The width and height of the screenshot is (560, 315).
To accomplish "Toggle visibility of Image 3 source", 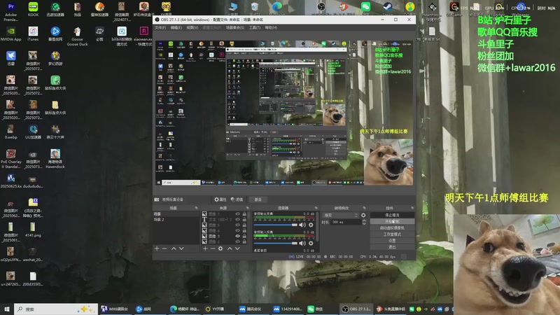I will (x=237, y=236).
